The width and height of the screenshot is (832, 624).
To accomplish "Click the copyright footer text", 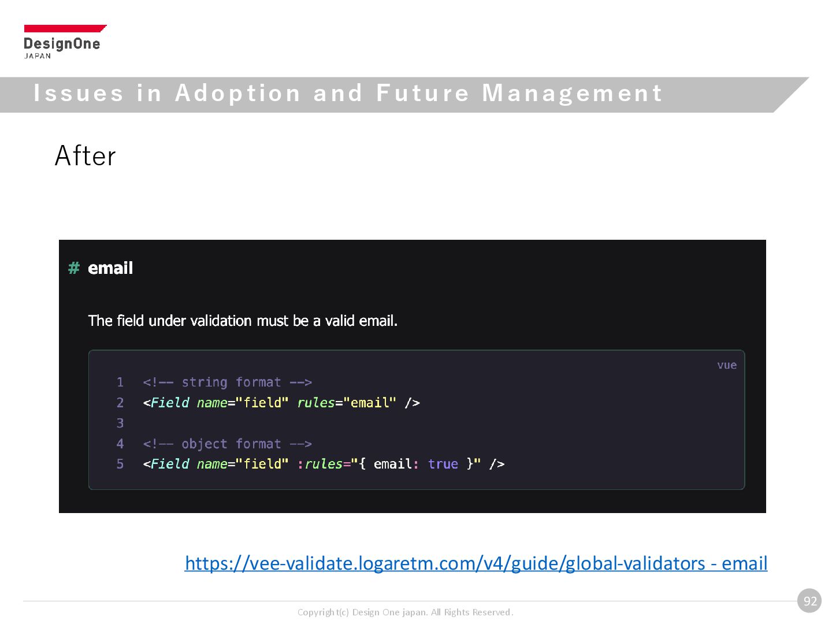I will (405, 612).
